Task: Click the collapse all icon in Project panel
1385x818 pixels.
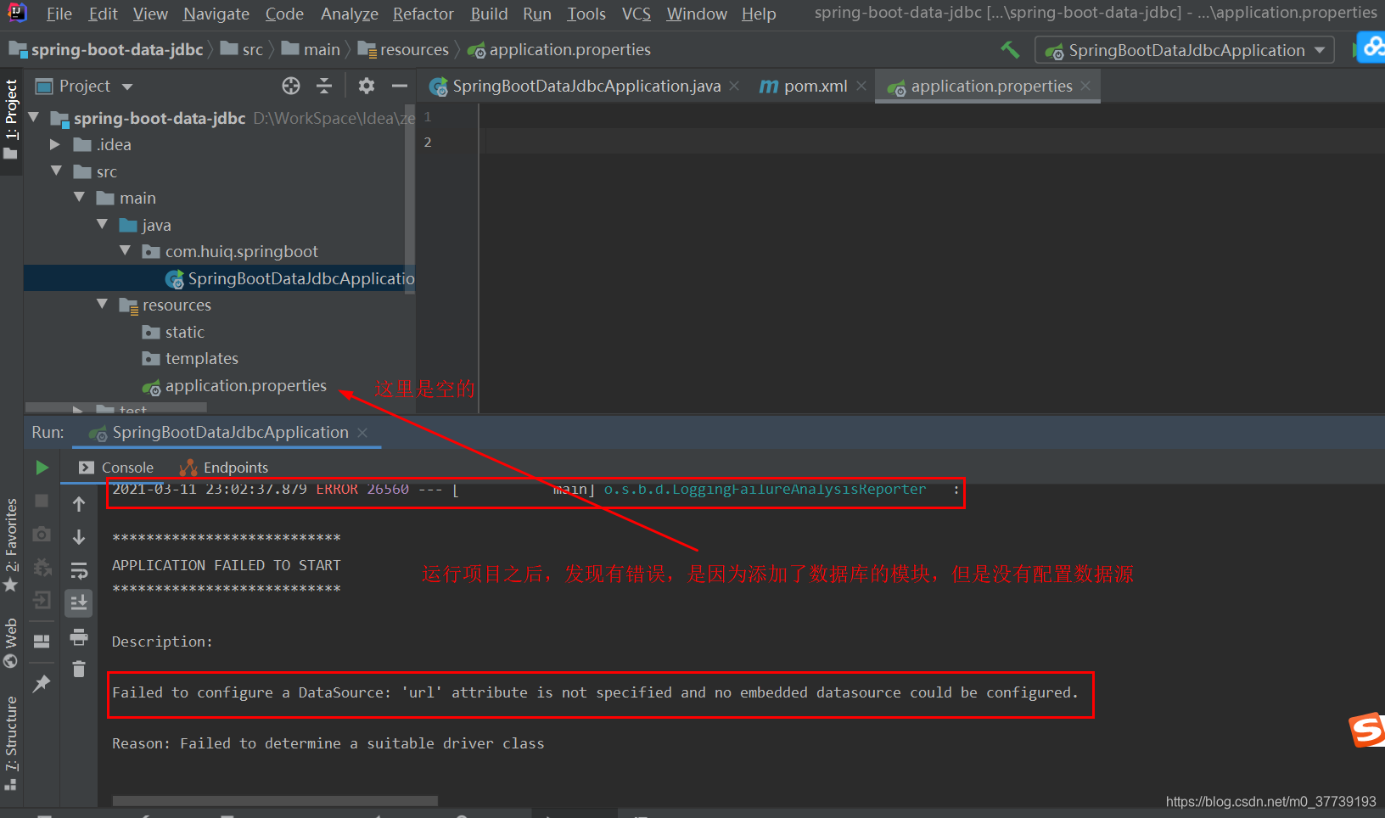Action: [x=324, y=86]
